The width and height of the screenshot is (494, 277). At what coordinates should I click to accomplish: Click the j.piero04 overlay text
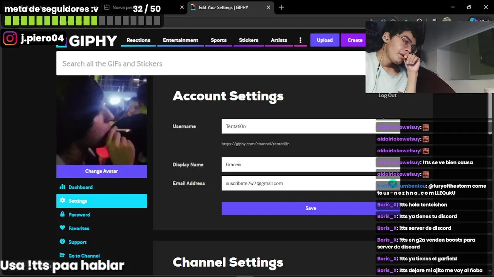42,38
